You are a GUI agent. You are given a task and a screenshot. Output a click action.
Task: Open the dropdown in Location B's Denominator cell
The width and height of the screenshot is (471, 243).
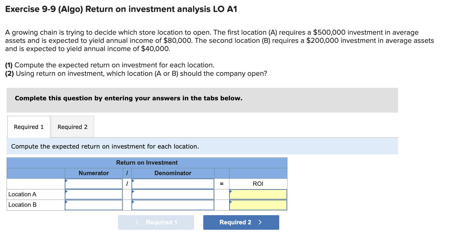(133, 202)
